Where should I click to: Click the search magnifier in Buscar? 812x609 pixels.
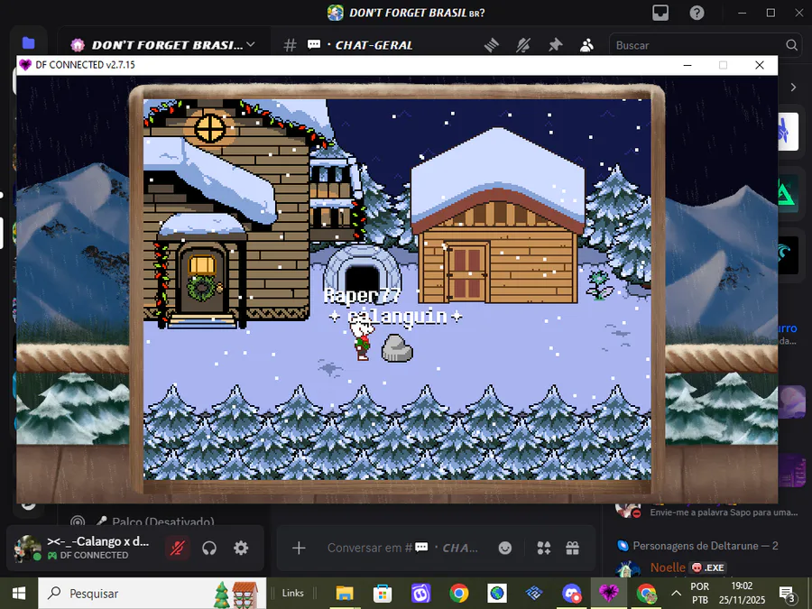(791, 45)
